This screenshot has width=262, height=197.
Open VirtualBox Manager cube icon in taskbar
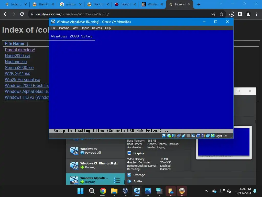coord(125,191)
